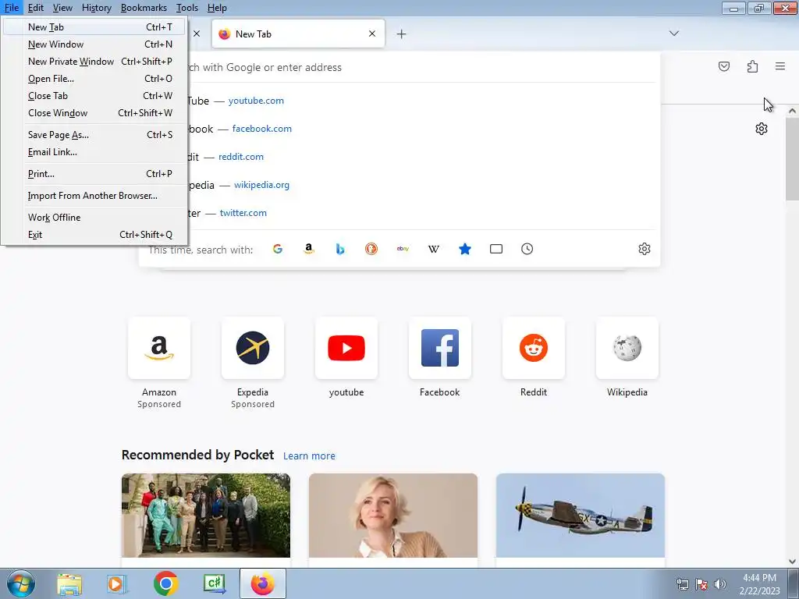The height and width of the screenshot is (599, 799).
Task: Close the partially hidden first tab
Action: click(197, 34)
